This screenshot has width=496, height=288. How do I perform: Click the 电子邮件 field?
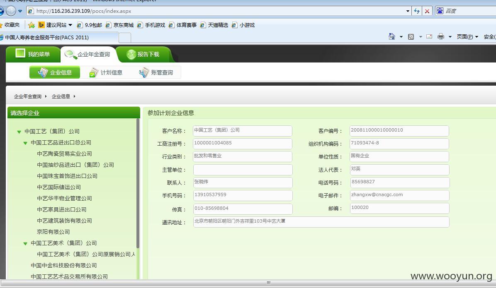(x=400, y=195)
